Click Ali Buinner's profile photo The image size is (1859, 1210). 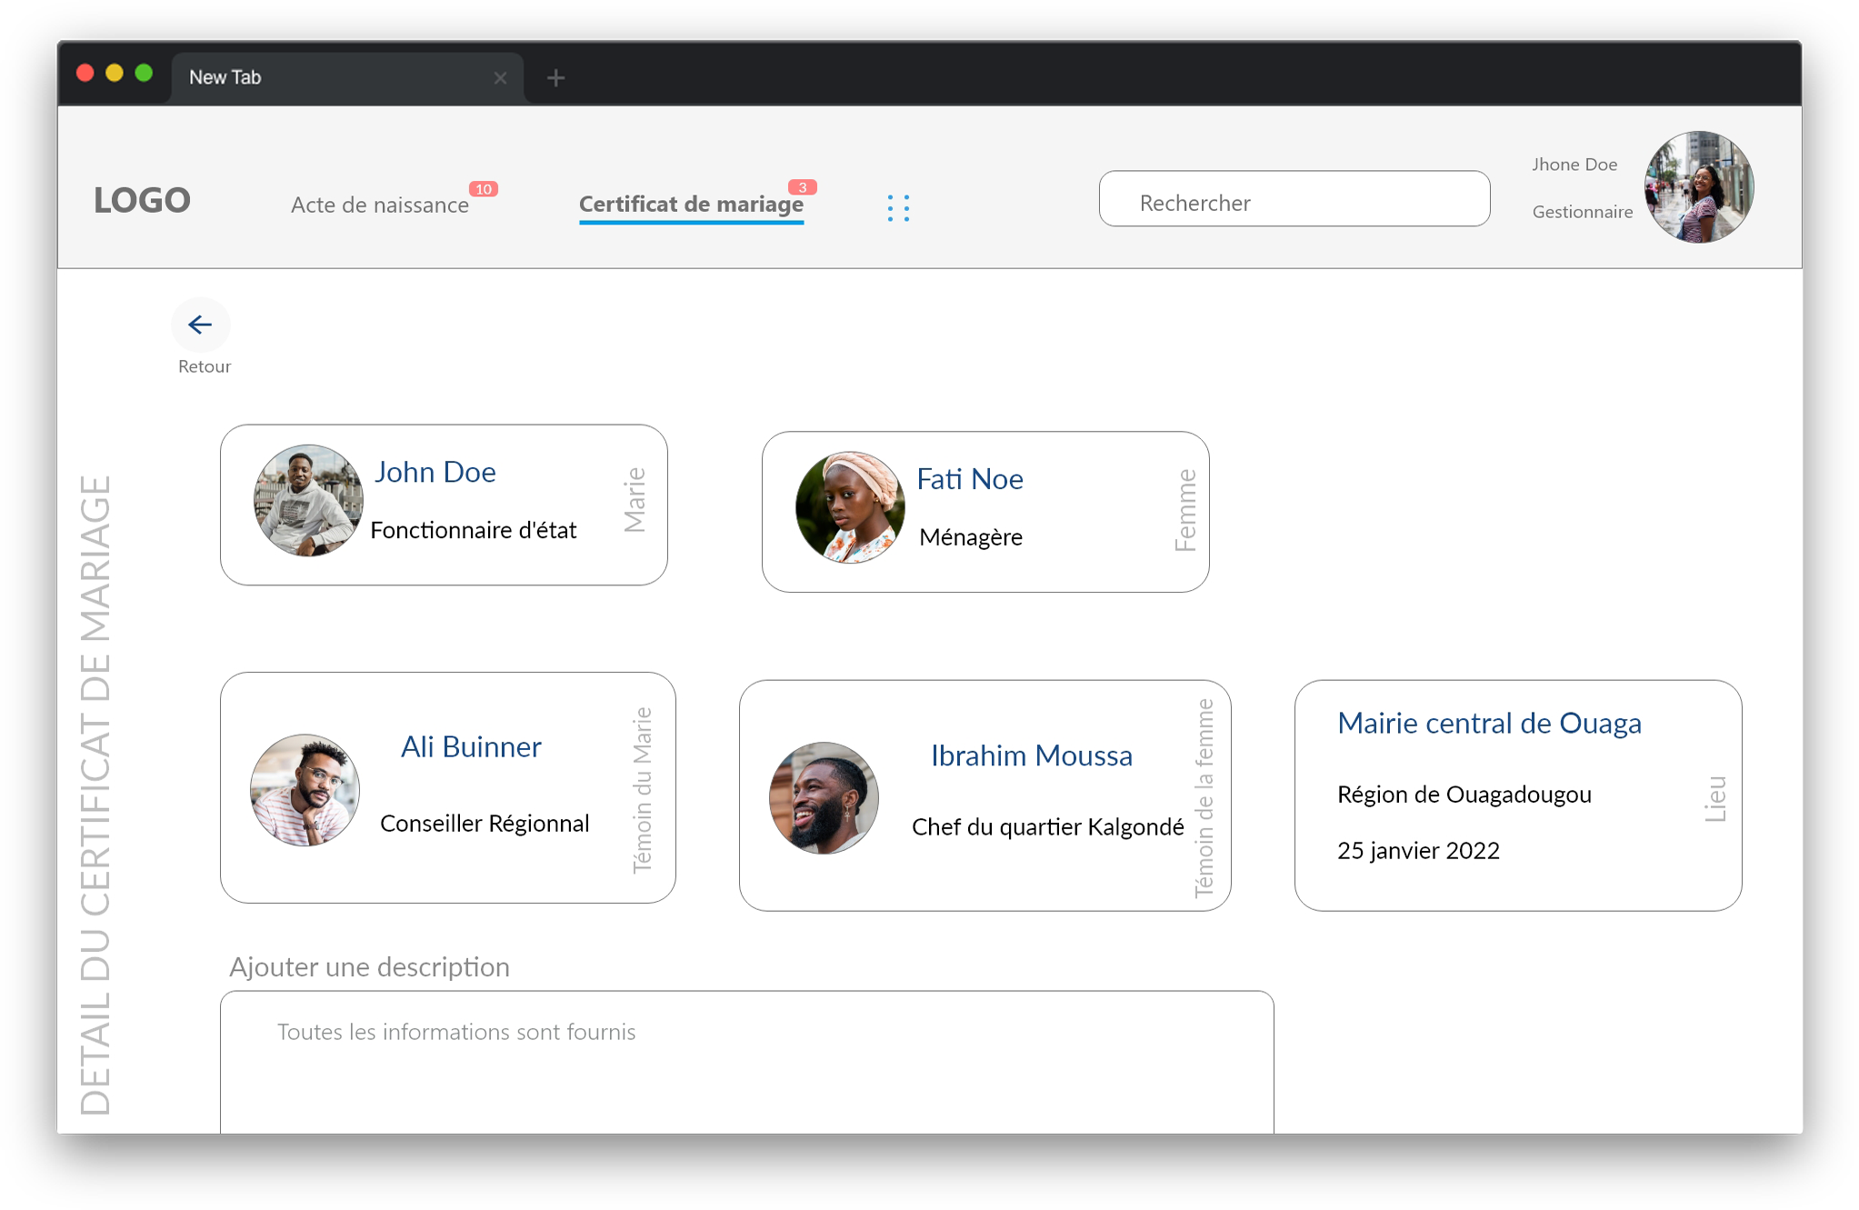coord(305,789)
